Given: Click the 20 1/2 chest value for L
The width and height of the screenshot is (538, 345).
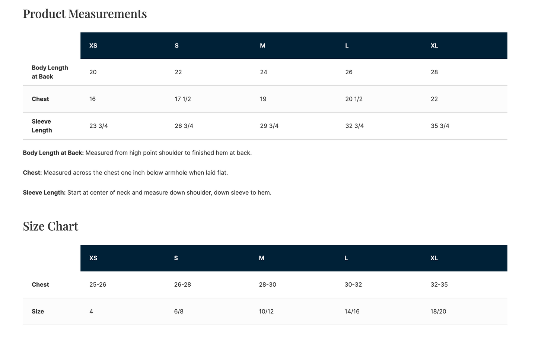Looking at the screenshot, I should 354,99.
